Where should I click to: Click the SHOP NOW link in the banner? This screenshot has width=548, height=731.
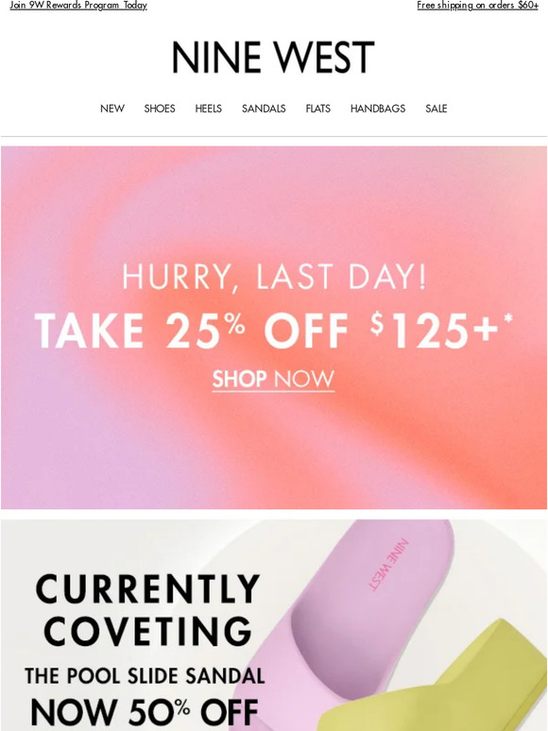[273, 380]
